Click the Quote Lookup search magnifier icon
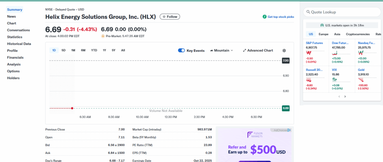 (x=308, y=12)
